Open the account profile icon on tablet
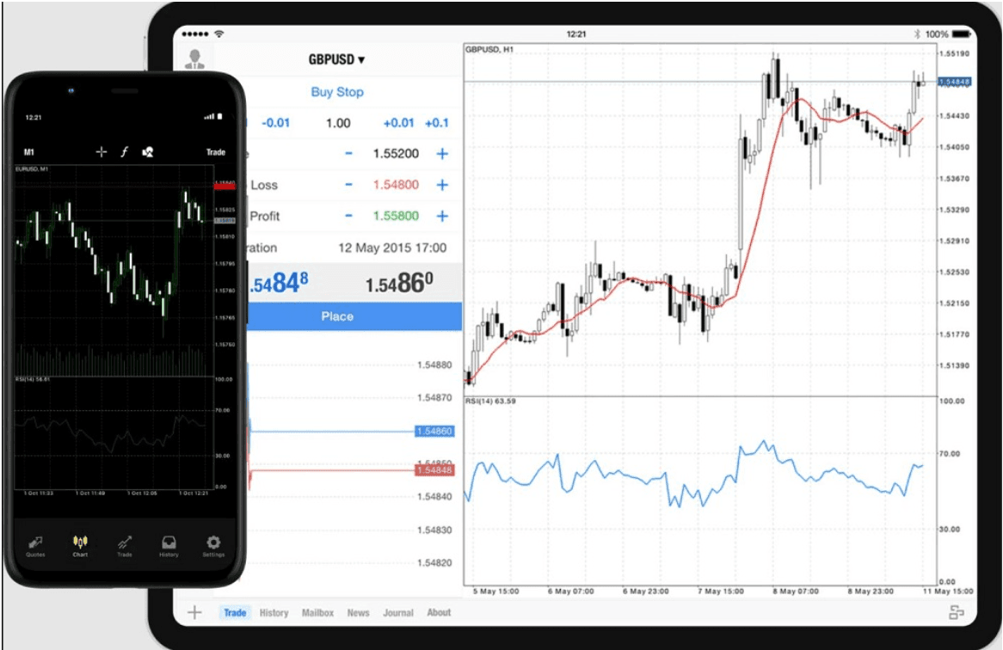 [194, 58]
